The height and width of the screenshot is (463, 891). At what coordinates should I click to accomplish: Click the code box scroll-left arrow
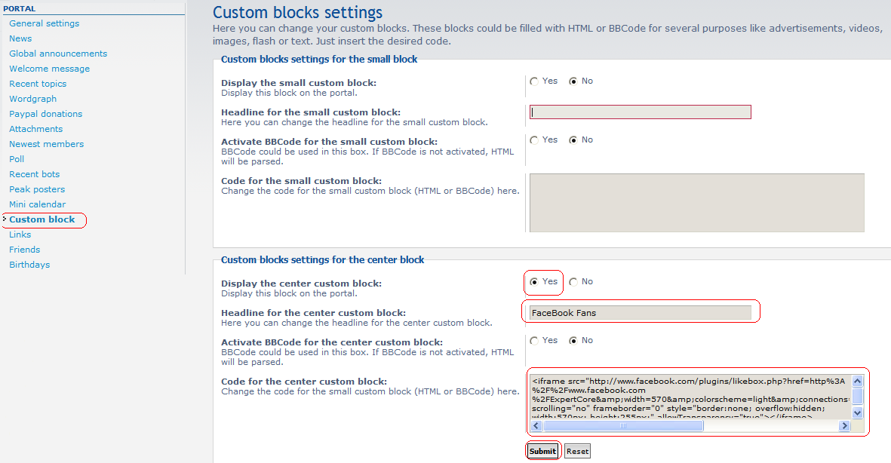[x=536, y=426]
